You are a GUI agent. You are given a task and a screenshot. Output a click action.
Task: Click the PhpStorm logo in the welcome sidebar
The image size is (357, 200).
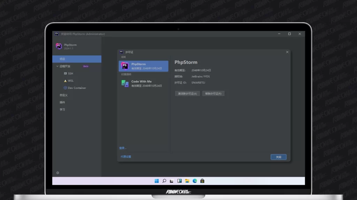click(59, 46)
